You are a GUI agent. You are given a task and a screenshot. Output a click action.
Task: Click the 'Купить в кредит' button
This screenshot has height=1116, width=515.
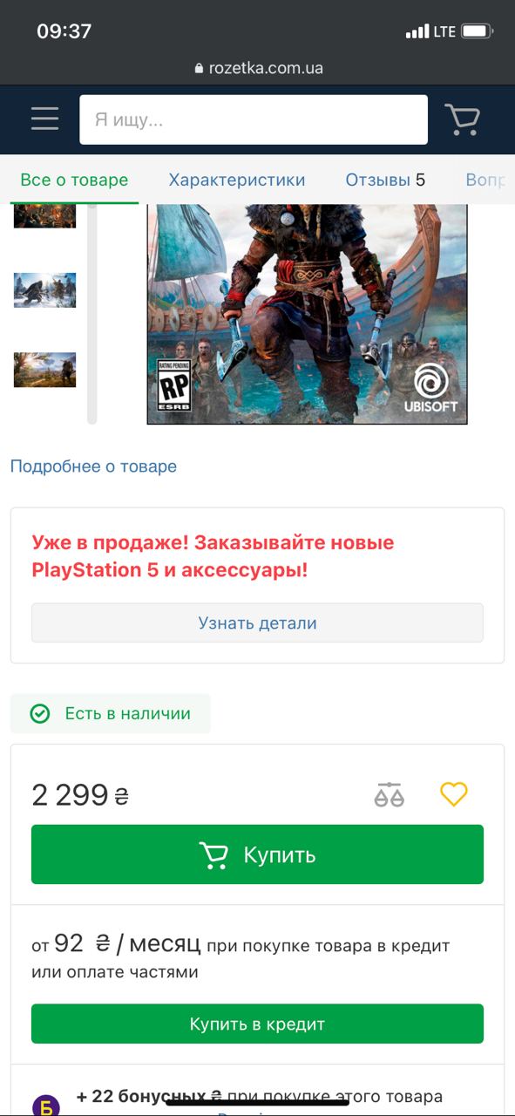(x=257, y=1024)
